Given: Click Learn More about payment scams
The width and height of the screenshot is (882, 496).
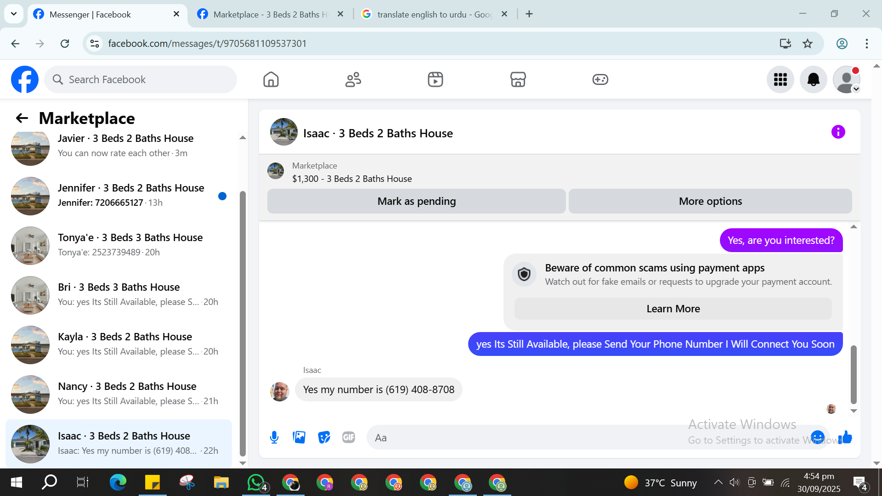Looking at the screenshot, I should [x=673, y=309].
